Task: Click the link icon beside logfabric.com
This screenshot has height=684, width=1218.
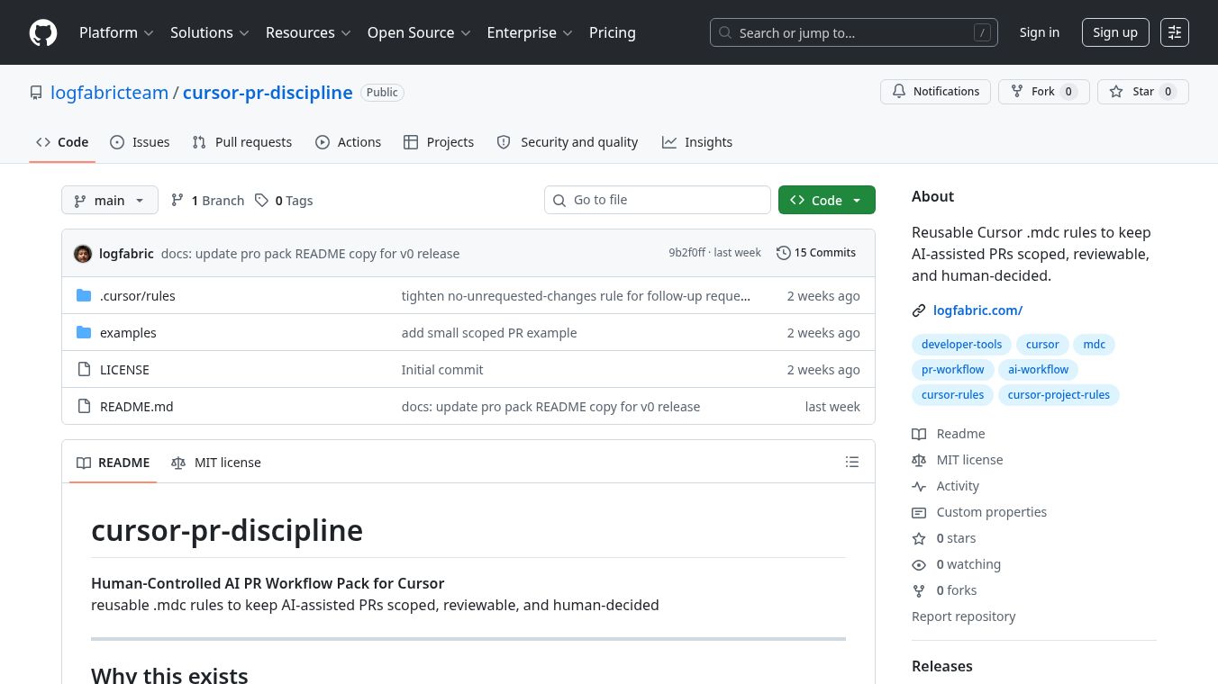Action: click(x=919, y=310)
